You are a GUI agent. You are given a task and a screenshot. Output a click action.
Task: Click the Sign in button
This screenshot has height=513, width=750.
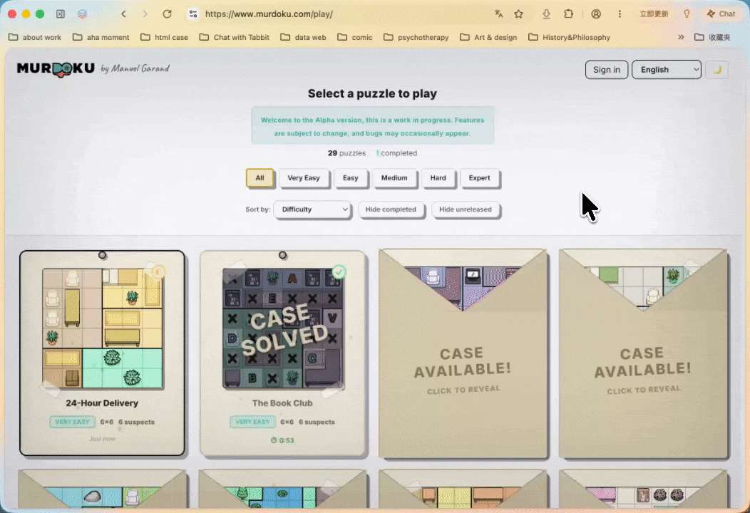606,70
